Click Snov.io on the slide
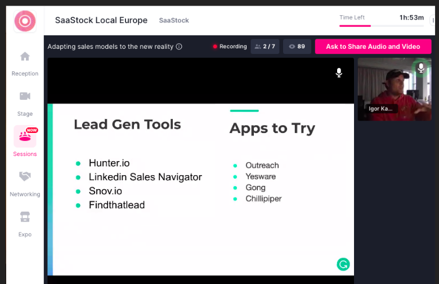Image resolution: width=439 pixels, height=284 pixels. [105, 191]
